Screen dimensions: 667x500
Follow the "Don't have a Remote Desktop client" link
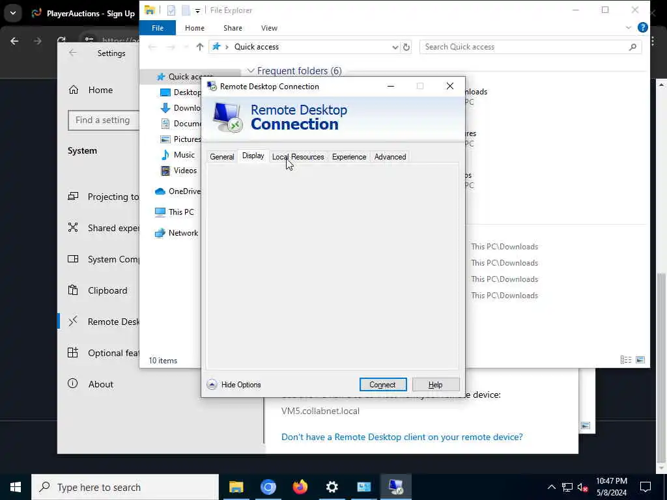402,437
